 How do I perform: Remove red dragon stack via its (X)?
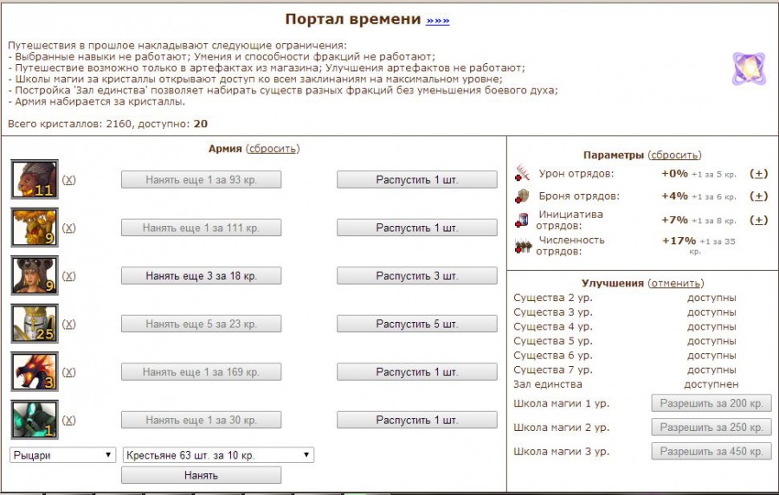69,372
